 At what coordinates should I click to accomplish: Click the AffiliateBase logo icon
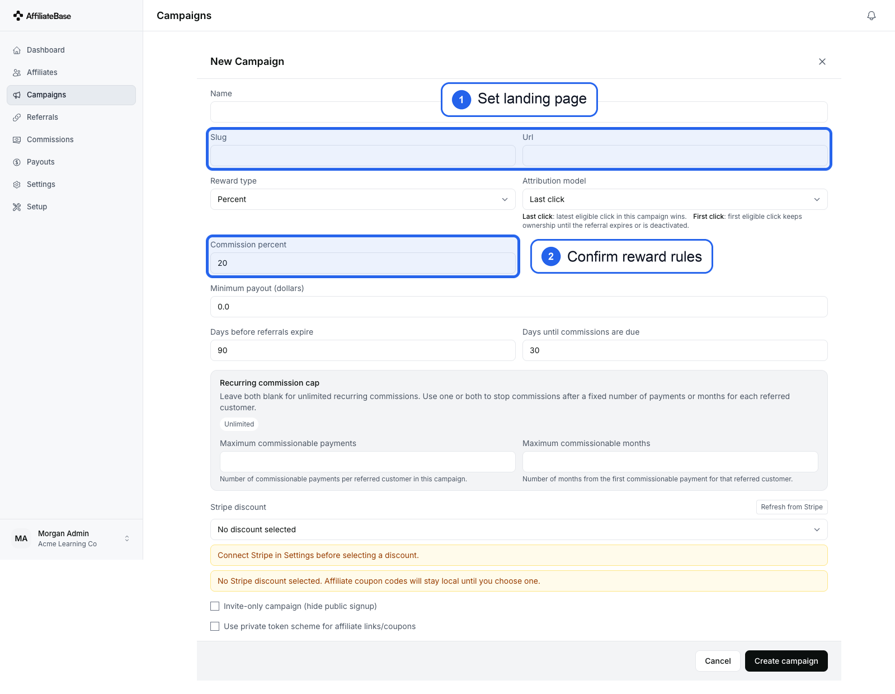(18, 16)
